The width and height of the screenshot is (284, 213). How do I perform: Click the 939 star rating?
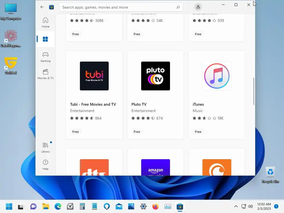(208, 21)
